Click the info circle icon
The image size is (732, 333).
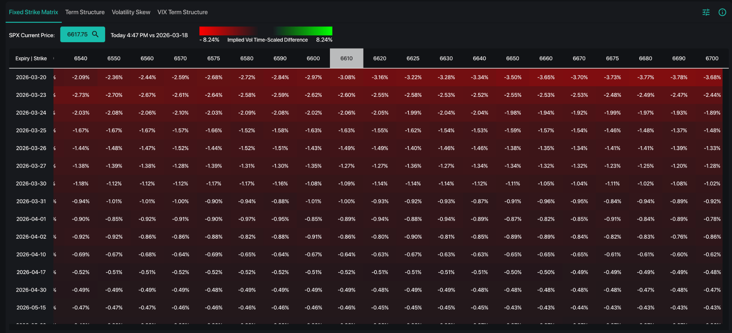(722, 13)
